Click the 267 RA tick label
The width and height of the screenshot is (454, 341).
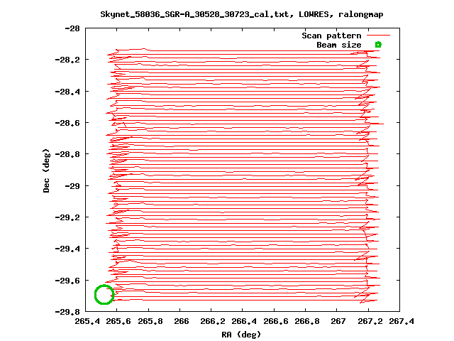(x=338, y=321)
